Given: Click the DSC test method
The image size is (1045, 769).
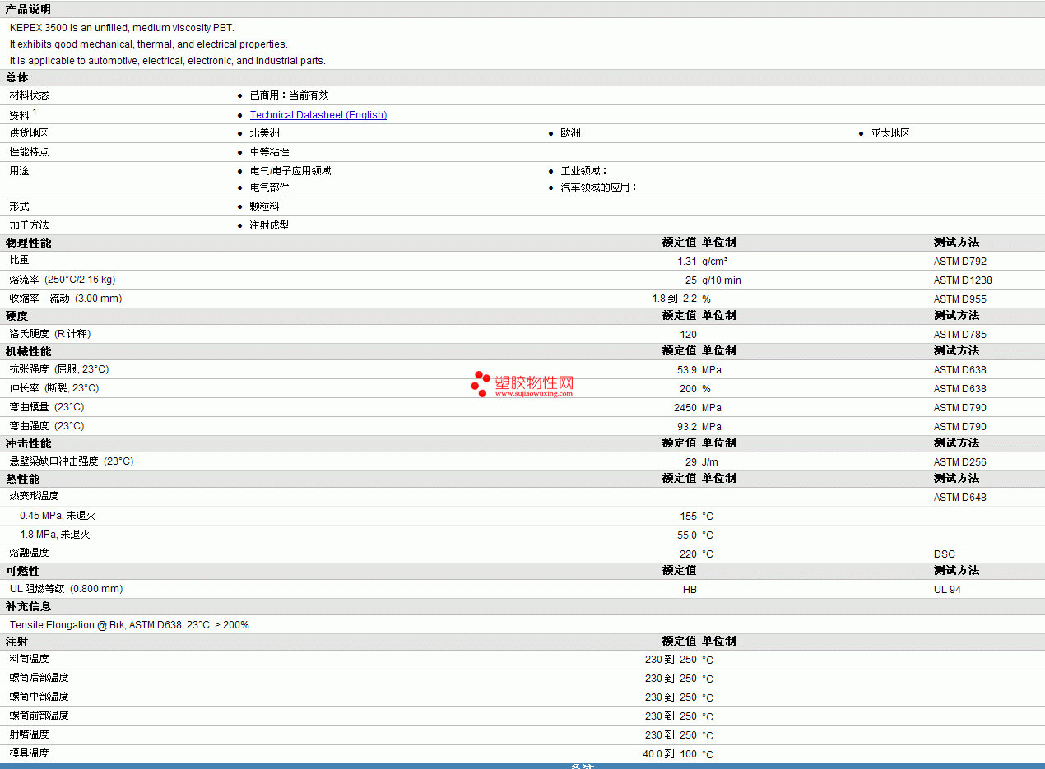Looking at the screenshot, I should click(945, 554).
